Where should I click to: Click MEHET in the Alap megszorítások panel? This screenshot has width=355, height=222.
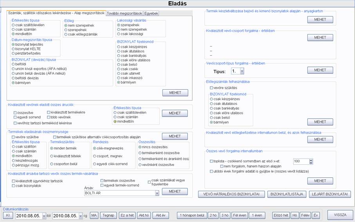pos(175,93)
